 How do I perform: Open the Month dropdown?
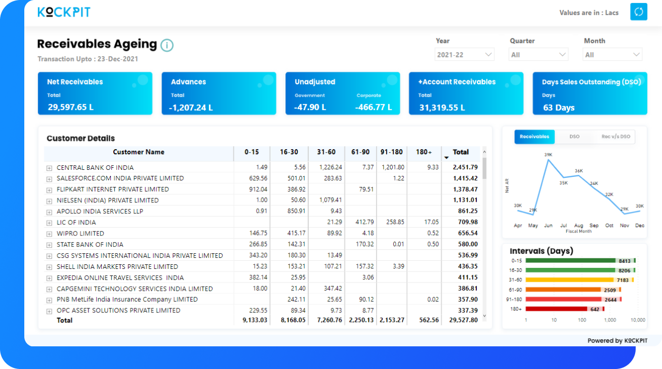tap(613, 55)
